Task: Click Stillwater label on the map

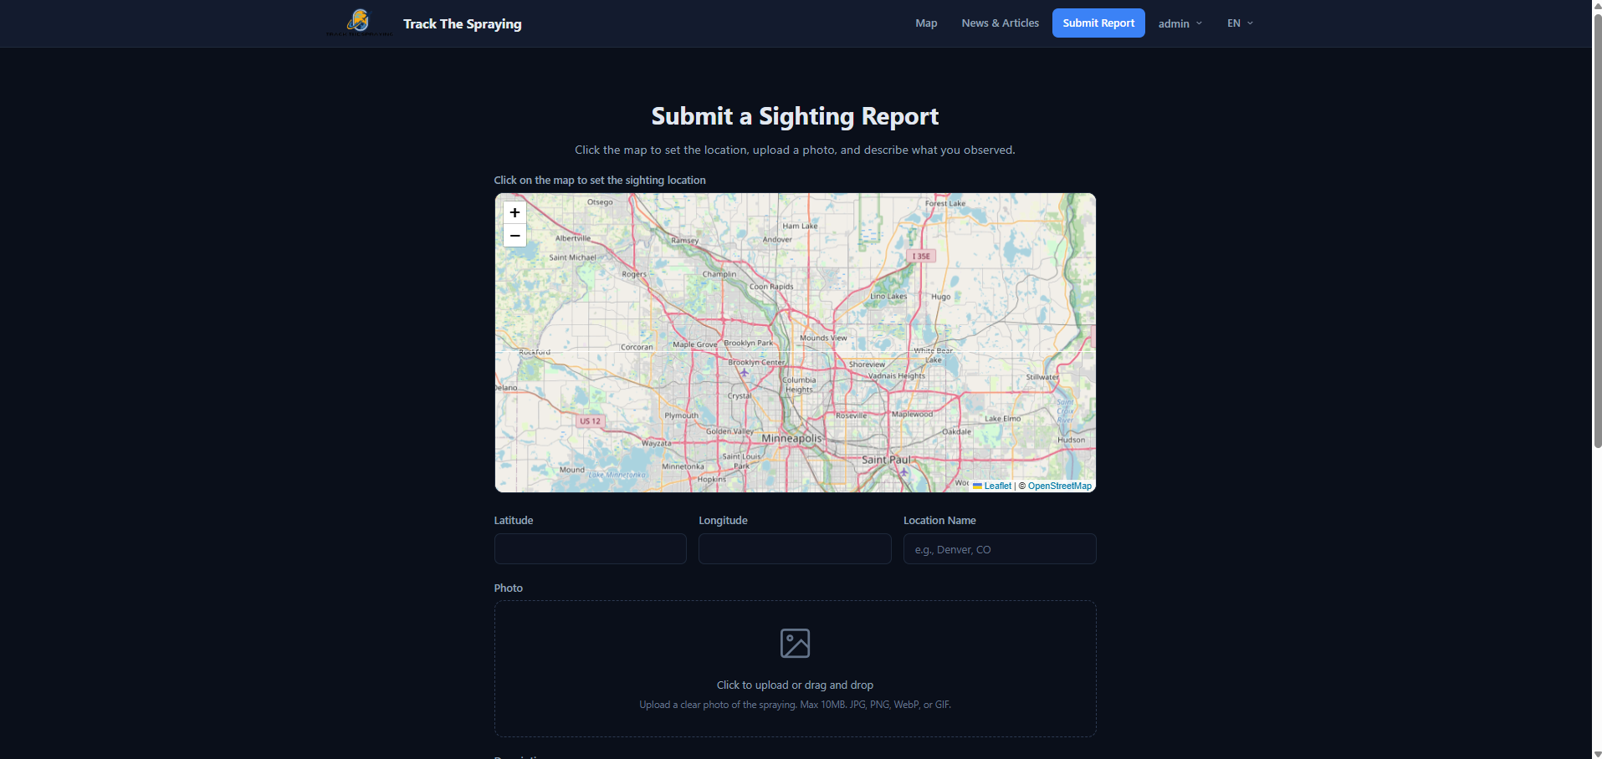Action: click(1042, 377)
